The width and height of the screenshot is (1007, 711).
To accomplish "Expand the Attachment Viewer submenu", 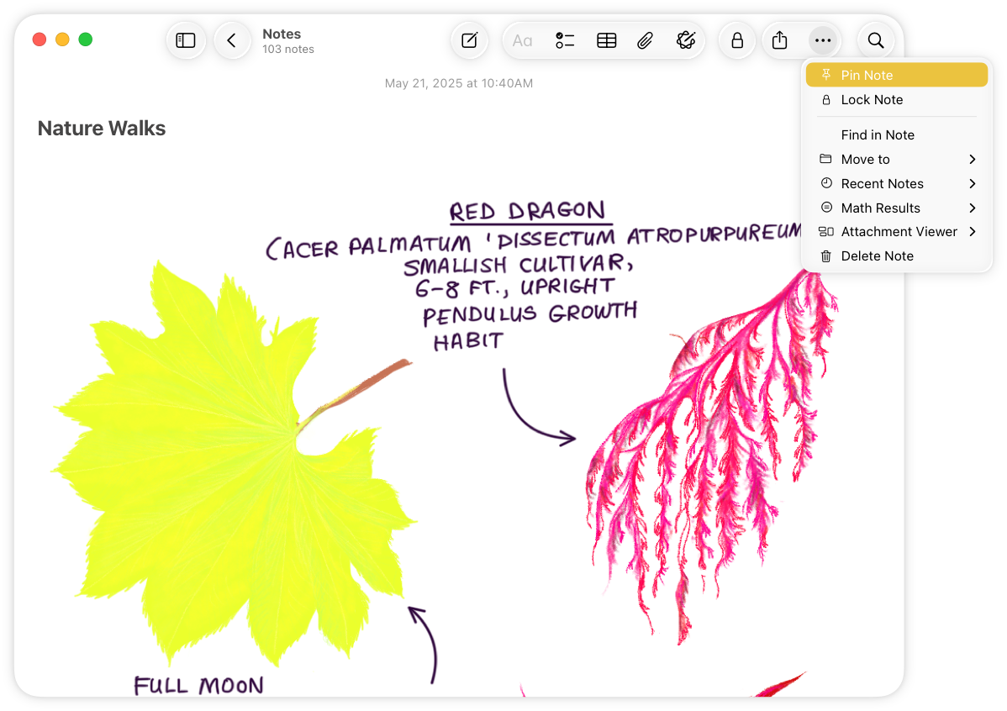I will (x=899, y=231).
